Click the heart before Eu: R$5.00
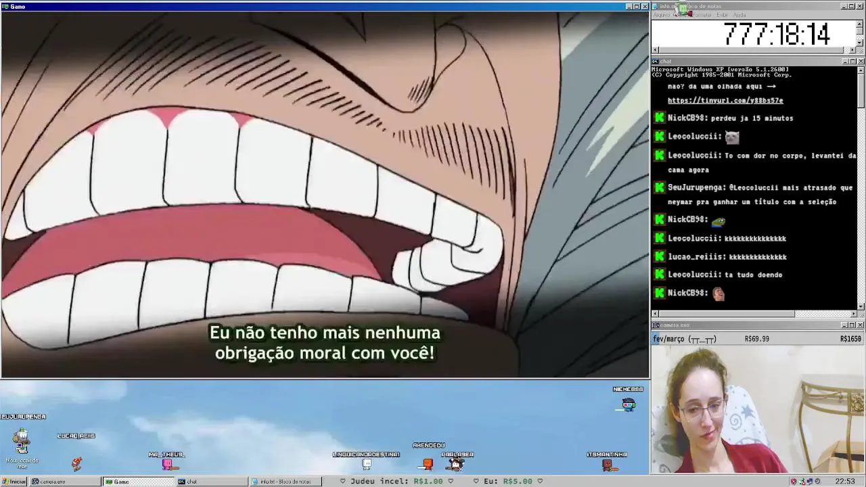The width and height of the screenshot is (866, 487). (x=476, y=482)
